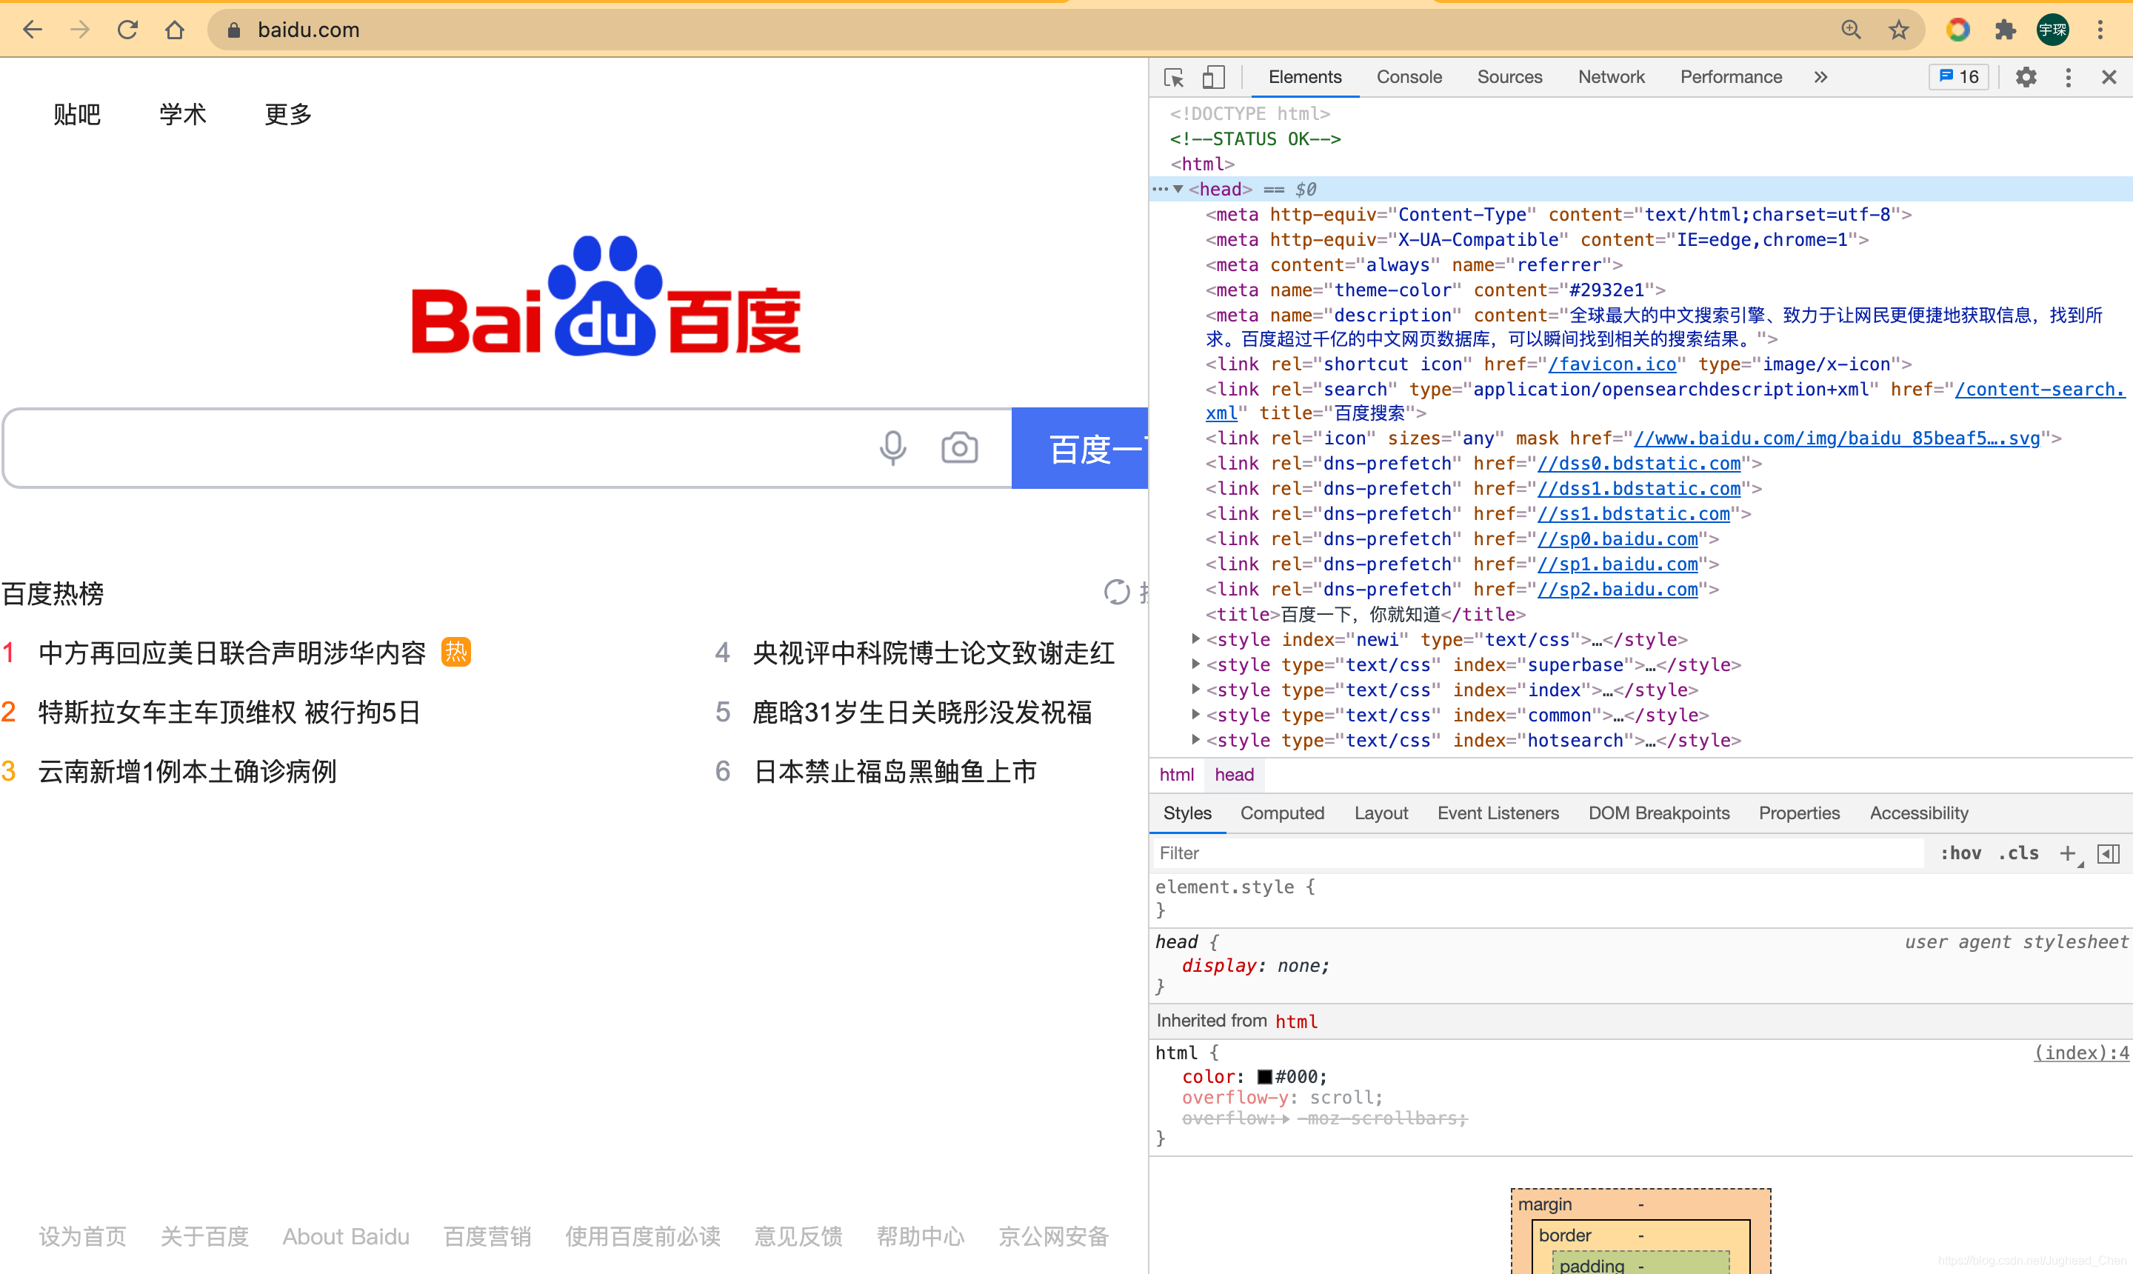
Task: Select html in the breadcrumb bar
Action: coord(1176,774)
